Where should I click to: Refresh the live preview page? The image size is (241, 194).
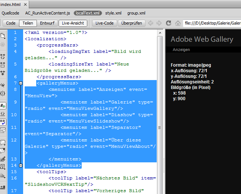coord(168,23)
